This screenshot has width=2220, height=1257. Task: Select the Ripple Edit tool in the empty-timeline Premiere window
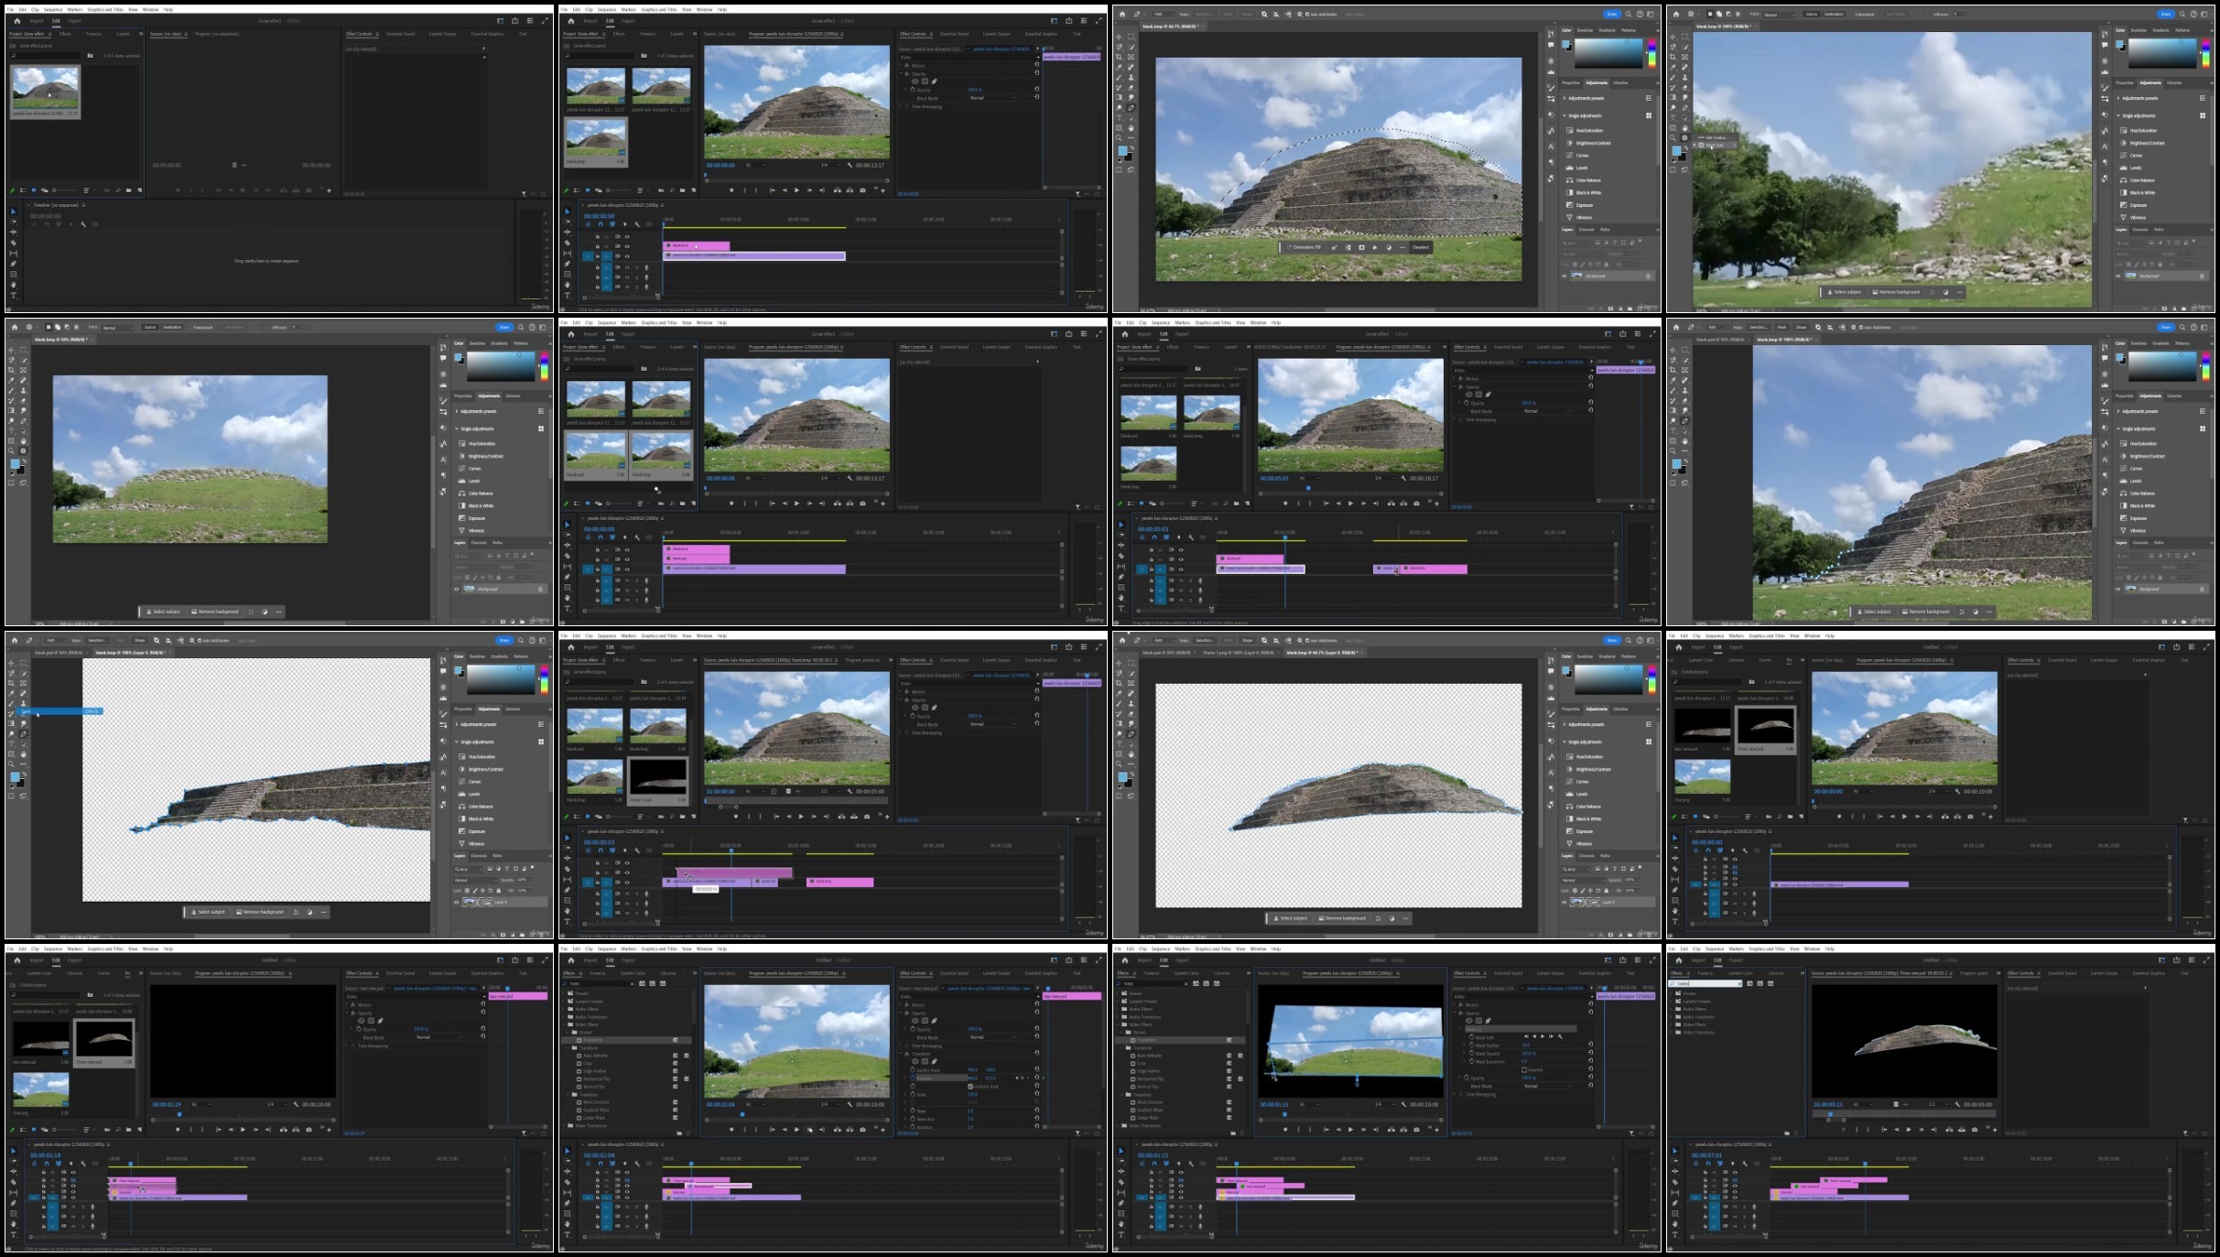(13, 233)
